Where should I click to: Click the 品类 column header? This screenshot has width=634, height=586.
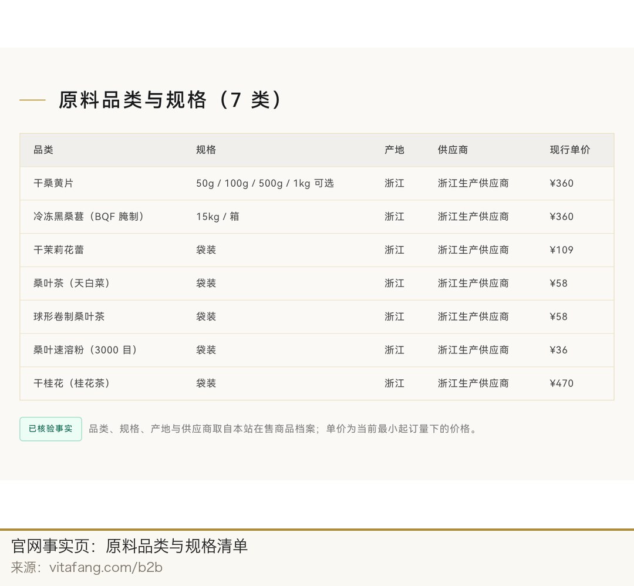[43, 150]
